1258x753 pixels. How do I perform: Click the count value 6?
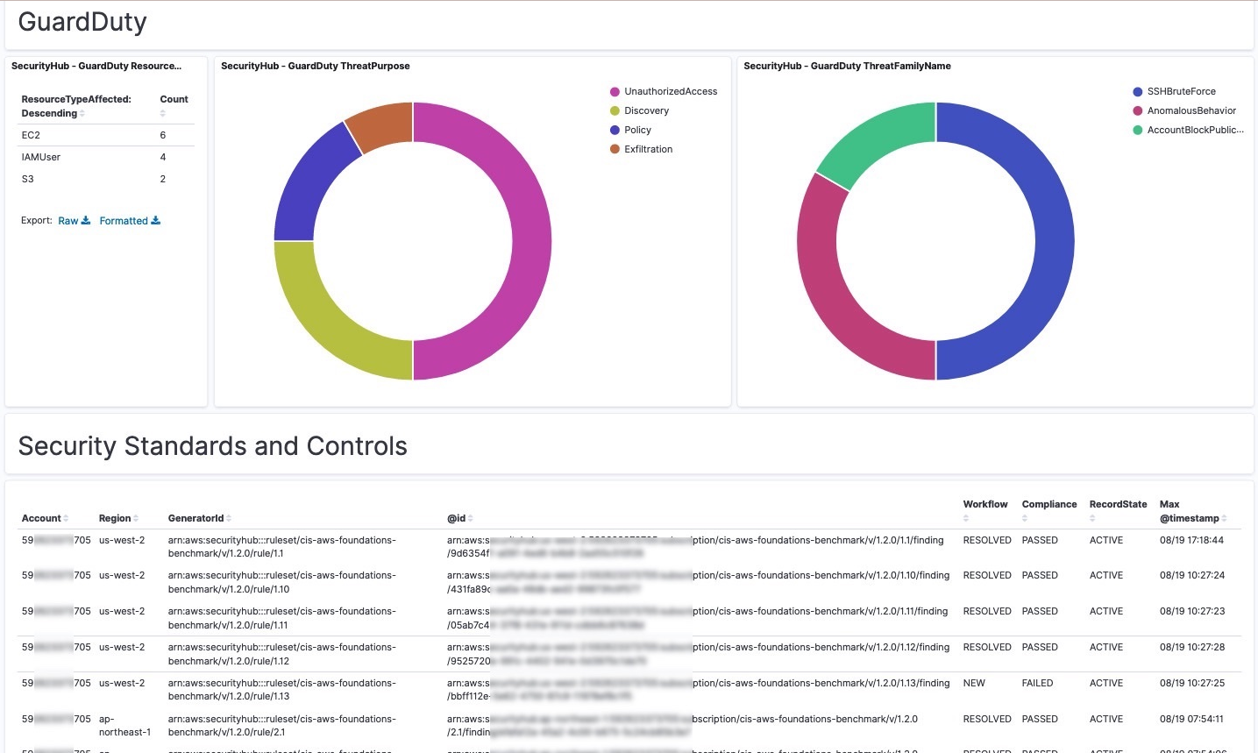click(163, 135)
